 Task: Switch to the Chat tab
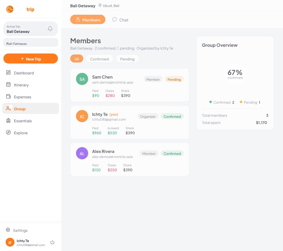point(120,20)
